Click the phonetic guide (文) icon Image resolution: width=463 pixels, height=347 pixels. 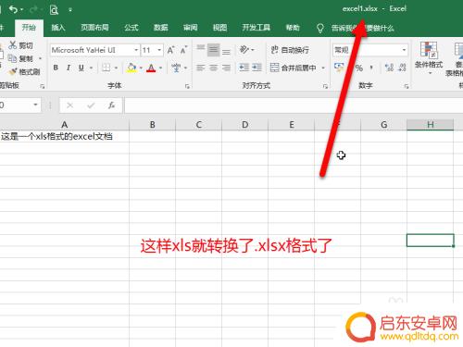(176, 68)
